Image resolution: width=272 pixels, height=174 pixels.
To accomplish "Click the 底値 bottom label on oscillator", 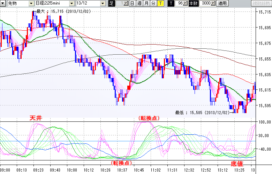I will pos(237,163).
